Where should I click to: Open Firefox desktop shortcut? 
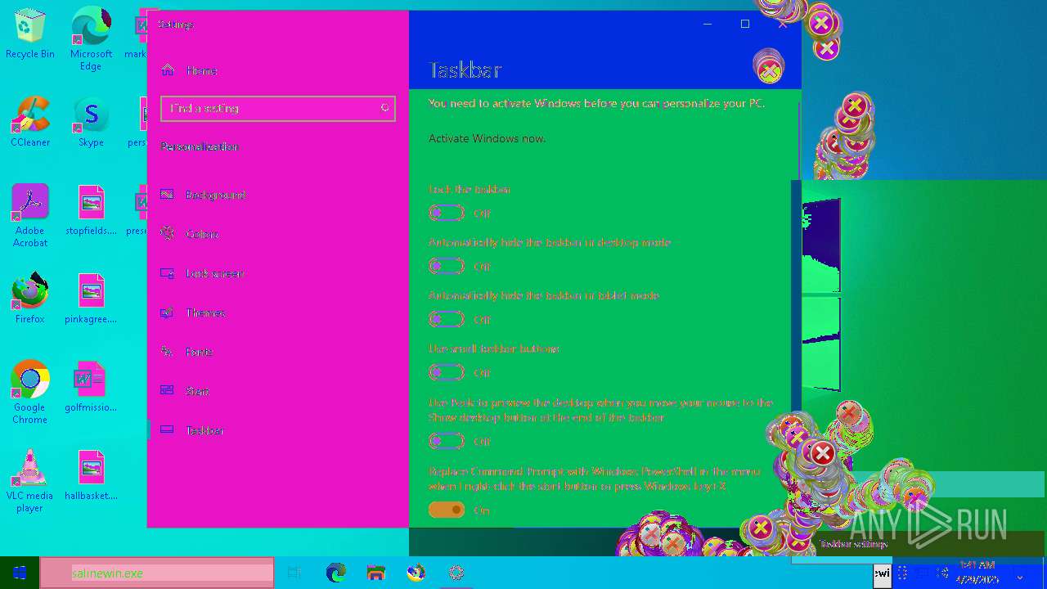point(30,299)
